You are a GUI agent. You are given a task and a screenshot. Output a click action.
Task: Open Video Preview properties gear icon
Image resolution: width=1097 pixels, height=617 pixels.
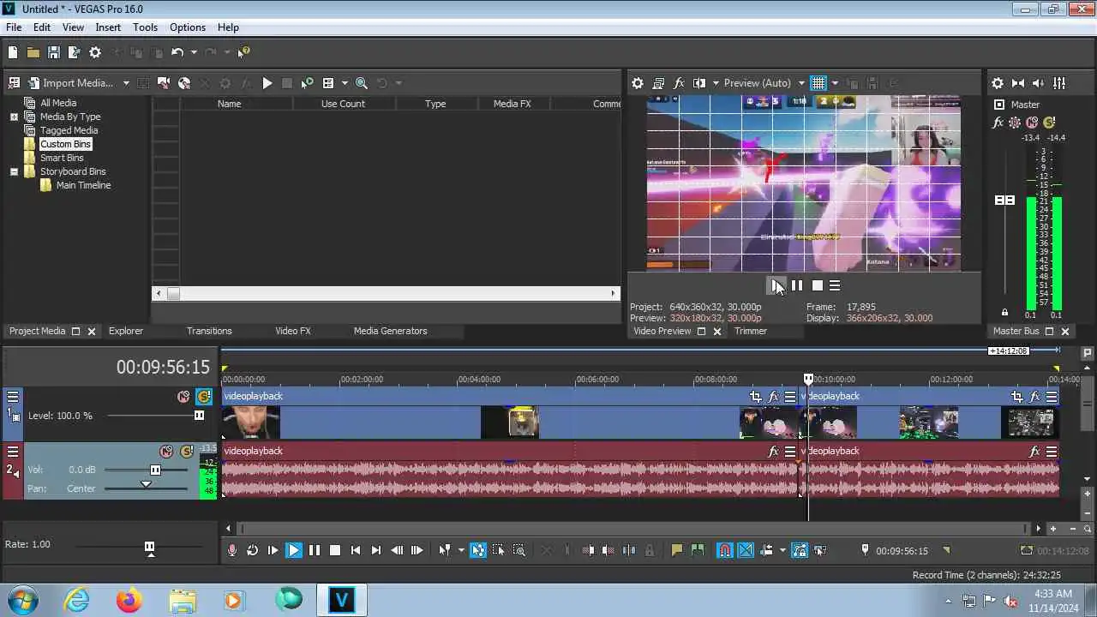click(x=638, y=83)
